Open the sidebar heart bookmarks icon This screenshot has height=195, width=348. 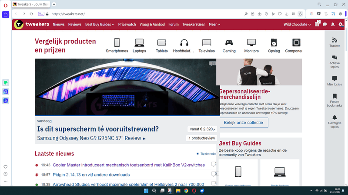coord(6,167)
